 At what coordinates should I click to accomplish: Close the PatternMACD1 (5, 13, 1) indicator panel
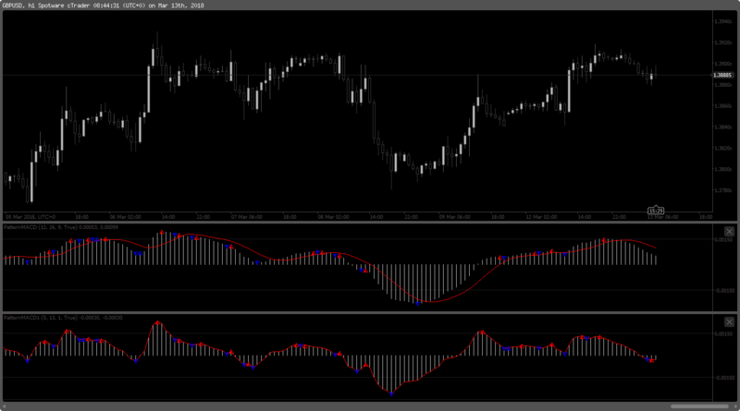[x=729, y=322]
